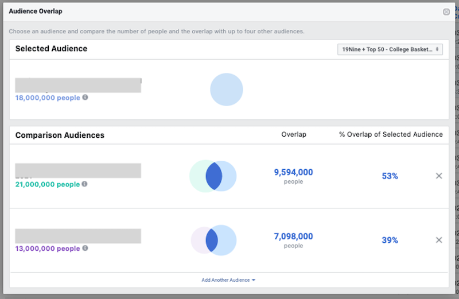
Task: Click the selected audience blue circle
Action: pyautogui.click(x=226, y=90)
